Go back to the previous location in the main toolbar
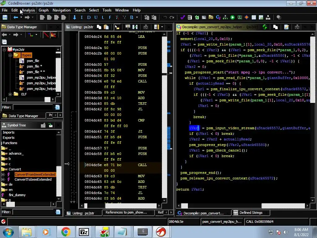 tap(16, 17)
